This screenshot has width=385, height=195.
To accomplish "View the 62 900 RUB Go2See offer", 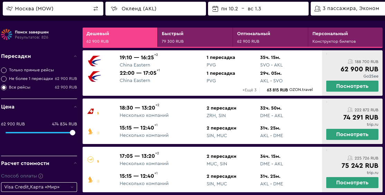I will pyautogui.click(x=352, y=86).
